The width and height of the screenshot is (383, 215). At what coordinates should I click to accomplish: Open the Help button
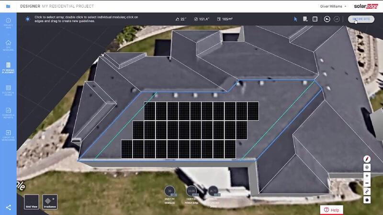coord(331,210)
